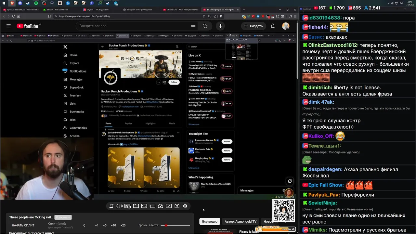The image size is (416, 234).
Task: Open the X Messages drawer
Action: coord(263,190)
